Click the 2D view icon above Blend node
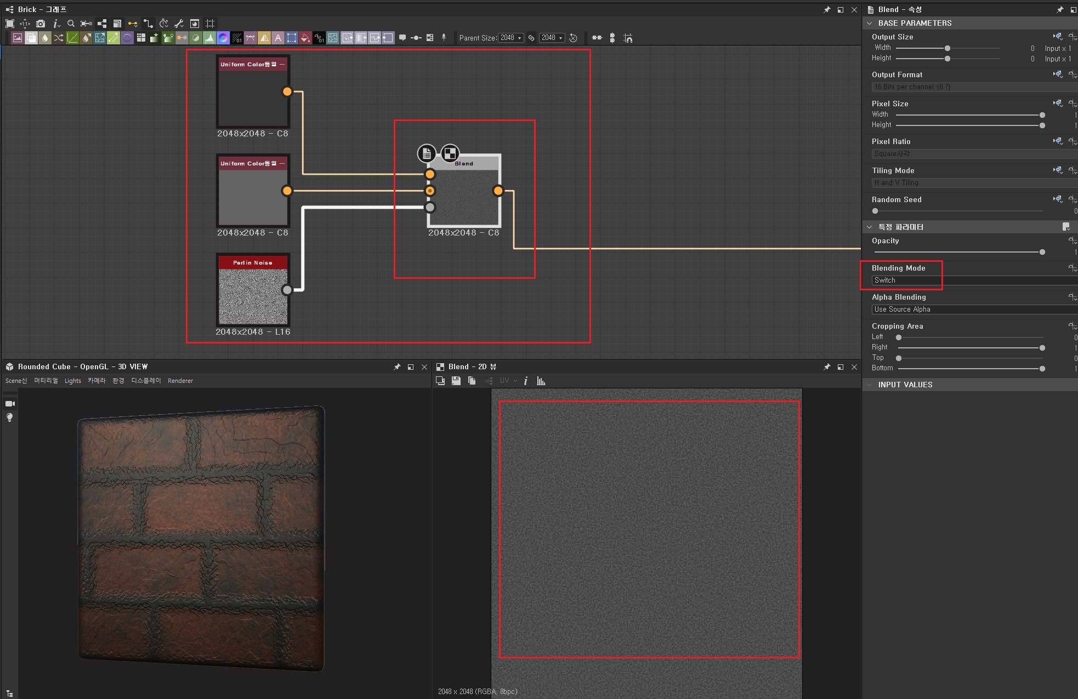1078x699 pixels. point(450,153)
